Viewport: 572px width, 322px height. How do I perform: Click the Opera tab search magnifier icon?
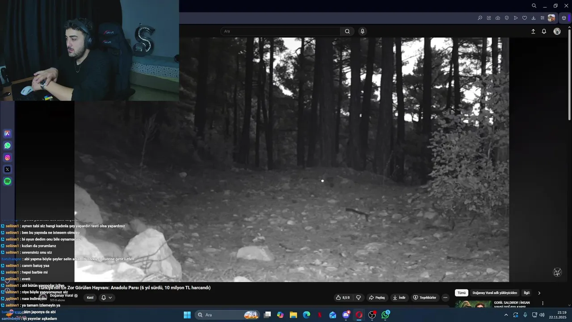click(534, 6)
